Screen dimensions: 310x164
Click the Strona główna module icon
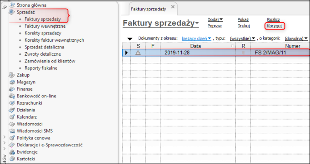tap(12, 5)
